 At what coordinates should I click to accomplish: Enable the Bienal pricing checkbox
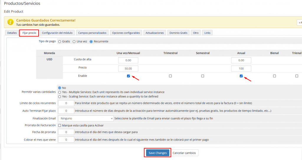pyautogui.click(x=275, y=76)
